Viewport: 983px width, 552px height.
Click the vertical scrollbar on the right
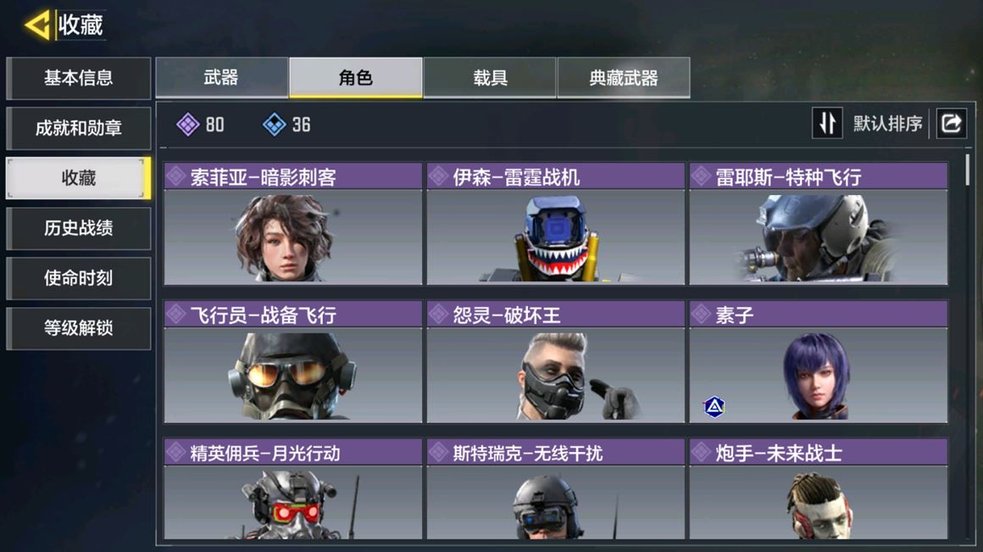coord(968,170)
